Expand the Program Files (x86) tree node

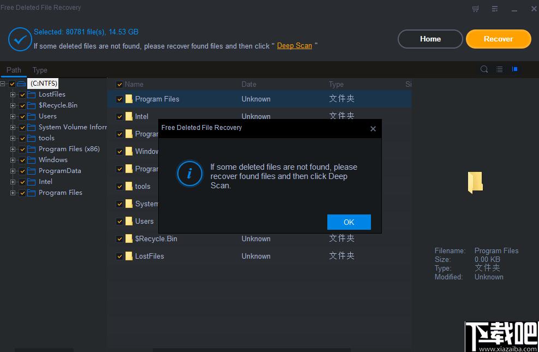pyautogui.click(x=13, y=149)
